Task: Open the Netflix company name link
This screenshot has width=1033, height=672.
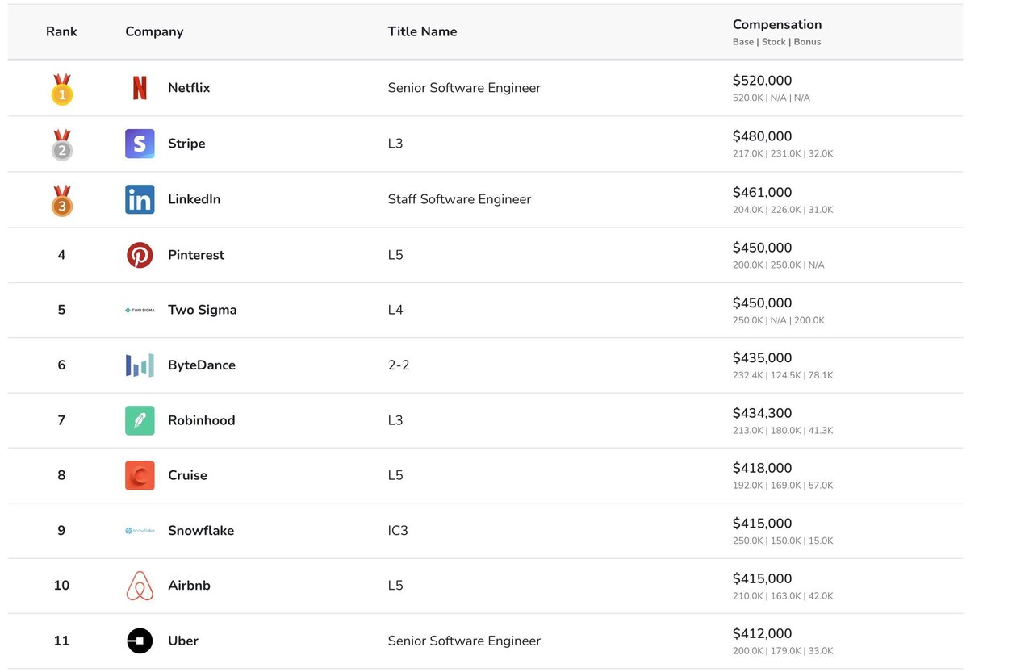Action: pyautogui.click(x=189, y=88)
